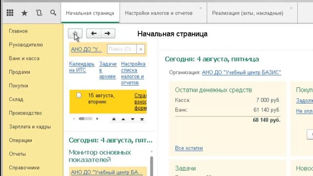Image resolution: width=313 pixels, height=176 pixels.
Task: Close the Настройки налогов и отчетов tab
Action: (201, 8)
